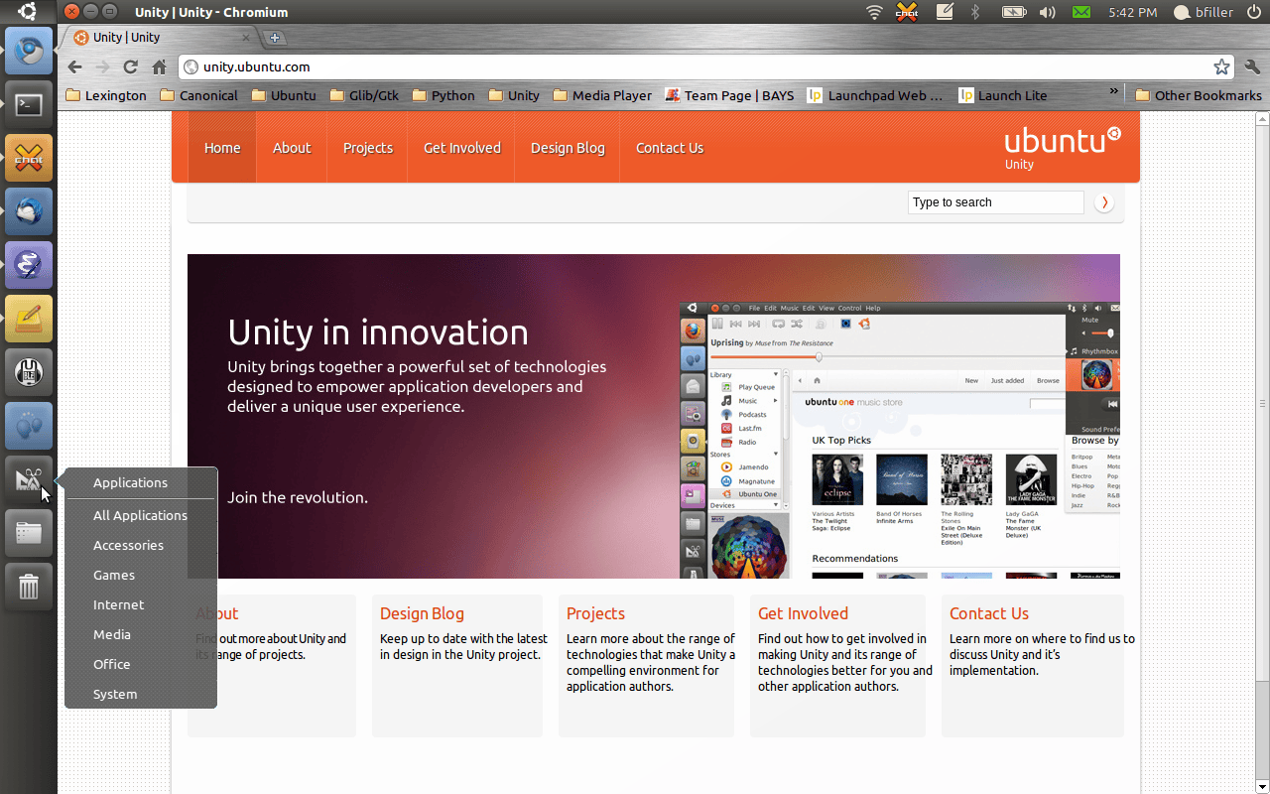The height and width of the screenshot is (794, 1270).
Task: Open Design Blog in the site navigation
Action: pyautogui.click(x=568, y=148)
